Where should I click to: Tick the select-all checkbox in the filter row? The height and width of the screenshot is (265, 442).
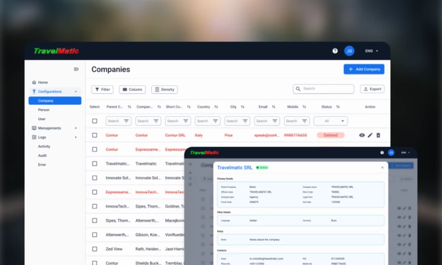(x=94, y=121)
